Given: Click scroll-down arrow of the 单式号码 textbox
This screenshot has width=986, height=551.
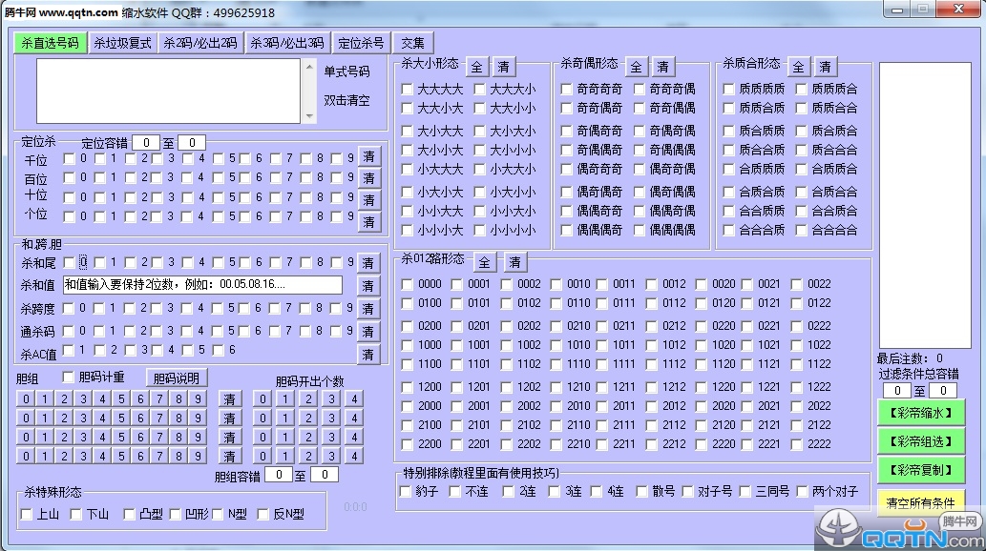Looking at the screenshot, I should pyautogui.click(x=309, y=116).
